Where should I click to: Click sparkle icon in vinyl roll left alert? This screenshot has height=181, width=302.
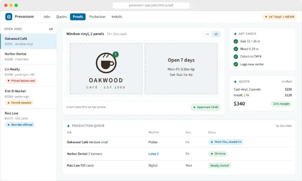(x=266, y=17)
